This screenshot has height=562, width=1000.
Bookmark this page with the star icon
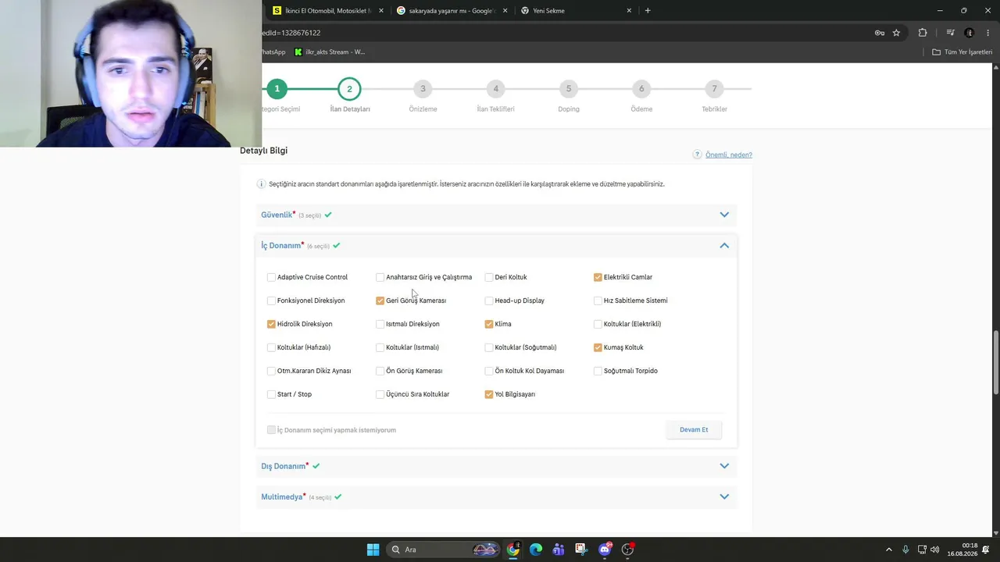pyautogui.click(x=896, y=33)
